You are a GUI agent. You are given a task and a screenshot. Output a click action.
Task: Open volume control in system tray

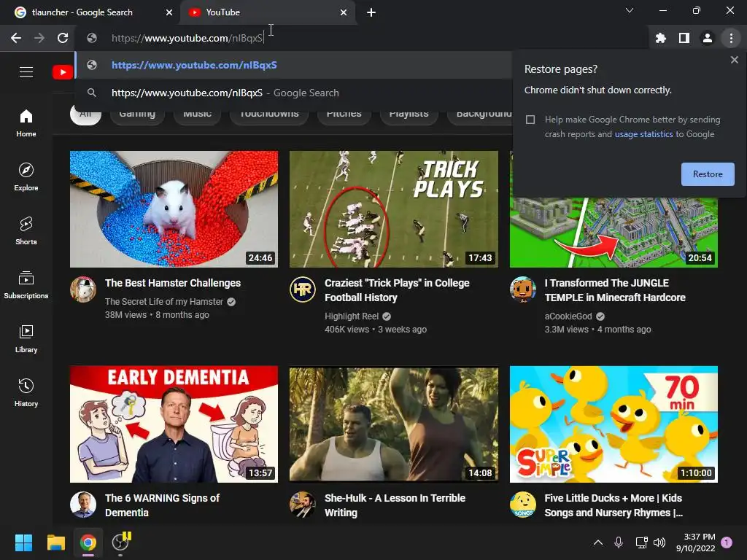(659, 542)
